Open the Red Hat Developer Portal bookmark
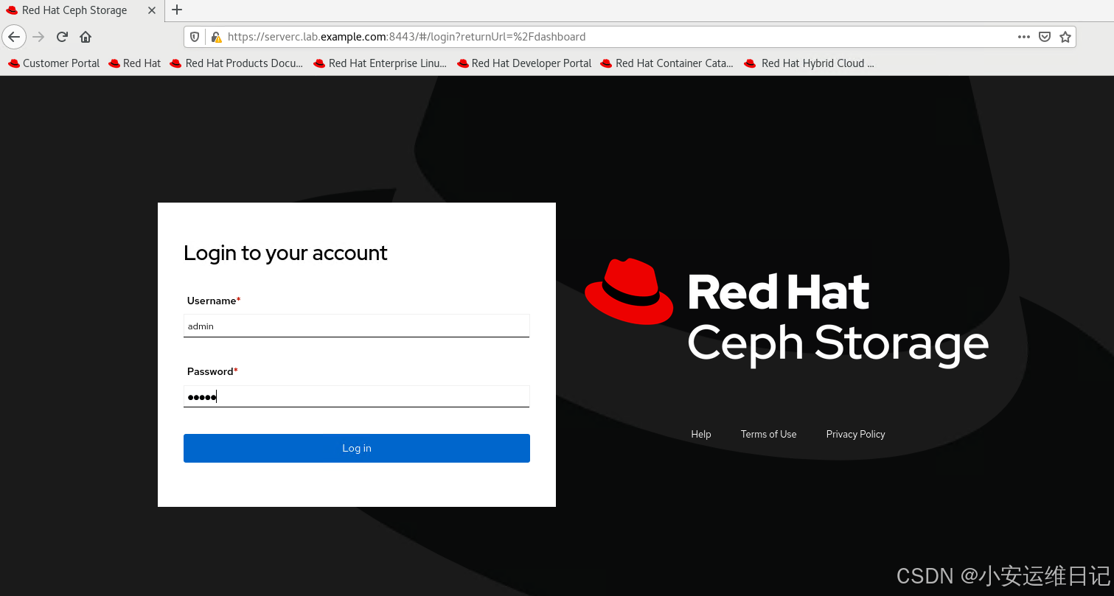 (x=524, y=63)
